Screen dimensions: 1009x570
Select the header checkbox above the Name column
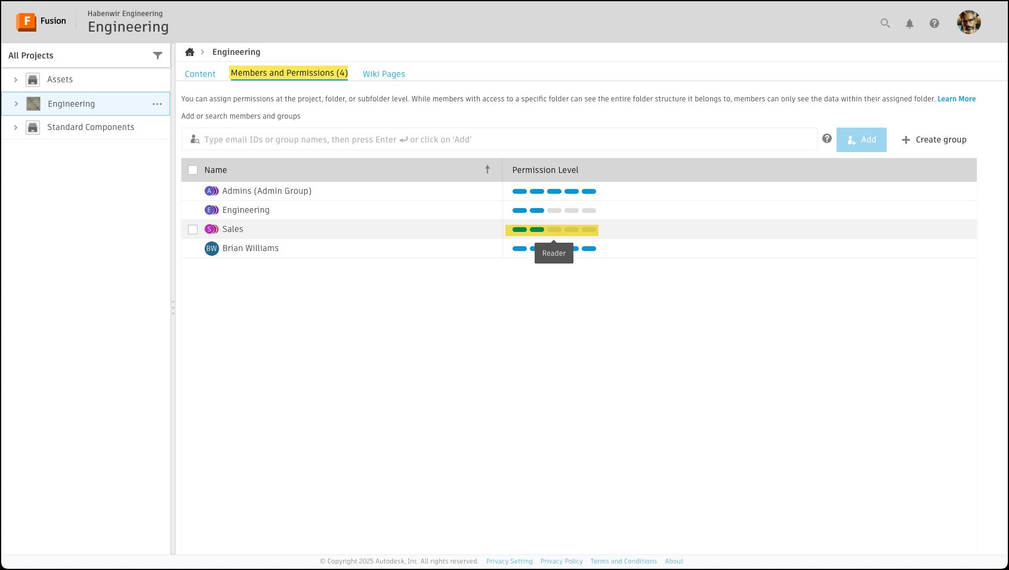pyautogui.click(x=192, y=169)
